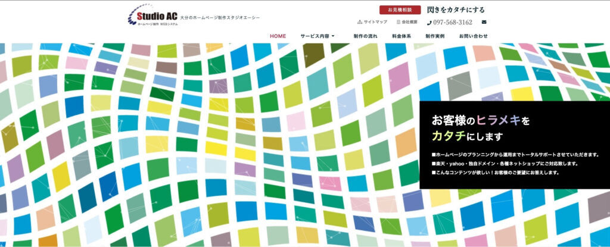Click the お客様のヒラメキを headline in black box
The width and height of the screenshot is (610, 247).
[x=480, y=120]
